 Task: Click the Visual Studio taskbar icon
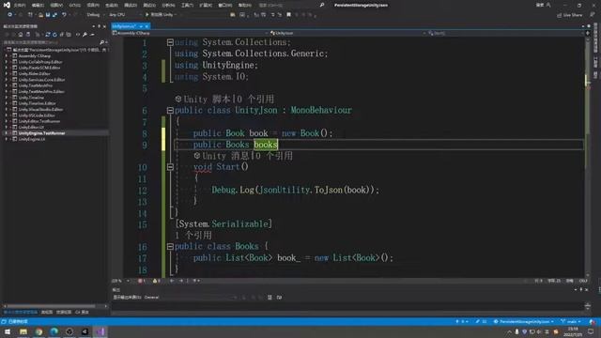coord(100,331)
